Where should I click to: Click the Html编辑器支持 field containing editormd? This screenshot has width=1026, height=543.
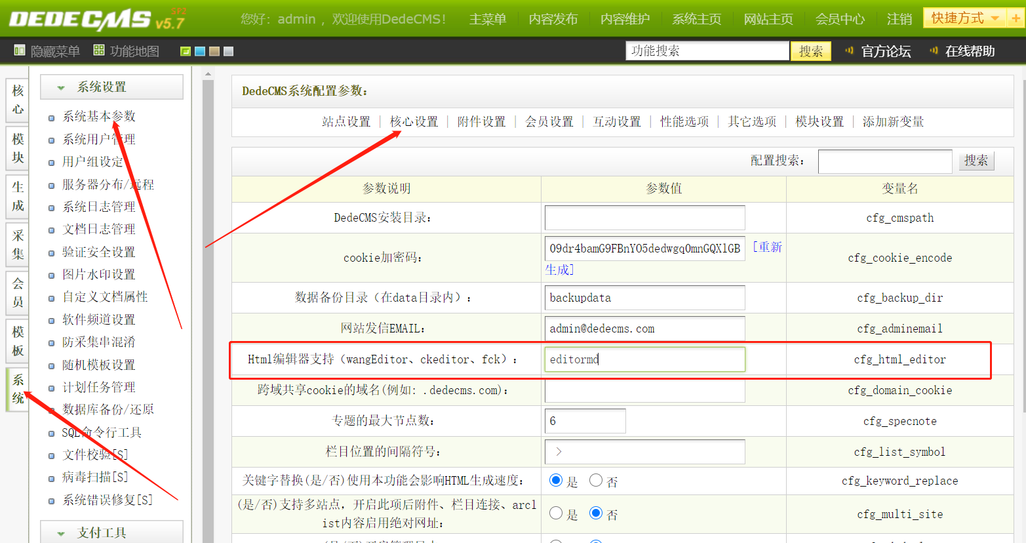pos(645,359)
